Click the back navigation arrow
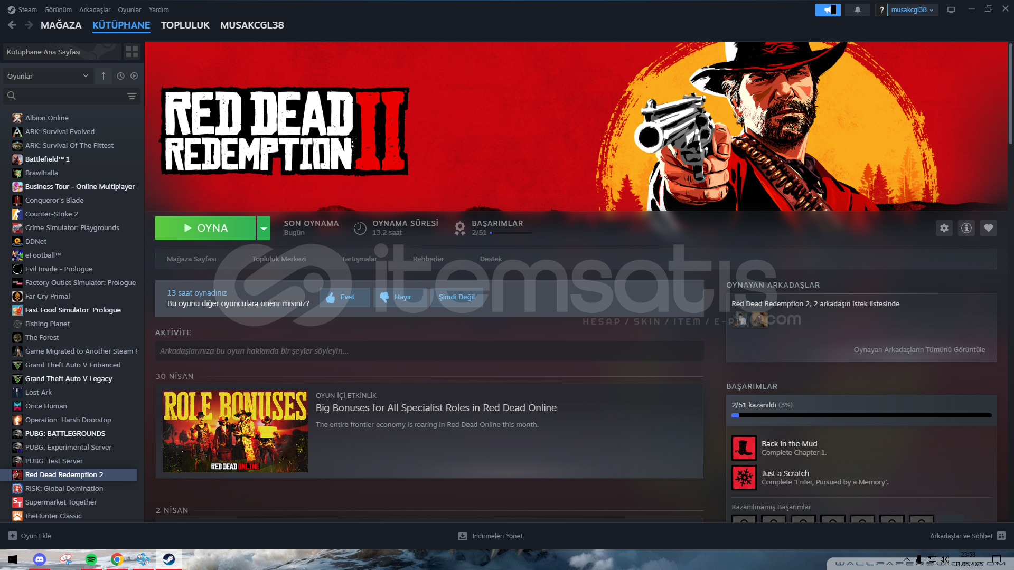Image resolution: width=1014 pixels, height=570 pixels. (x=12, y=25)
